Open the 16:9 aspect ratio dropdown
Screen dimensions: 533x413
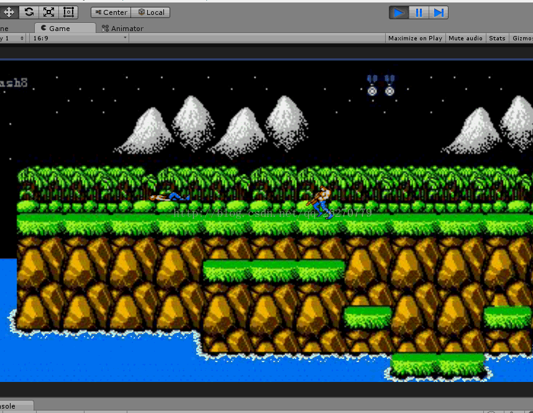coord(79,38)
